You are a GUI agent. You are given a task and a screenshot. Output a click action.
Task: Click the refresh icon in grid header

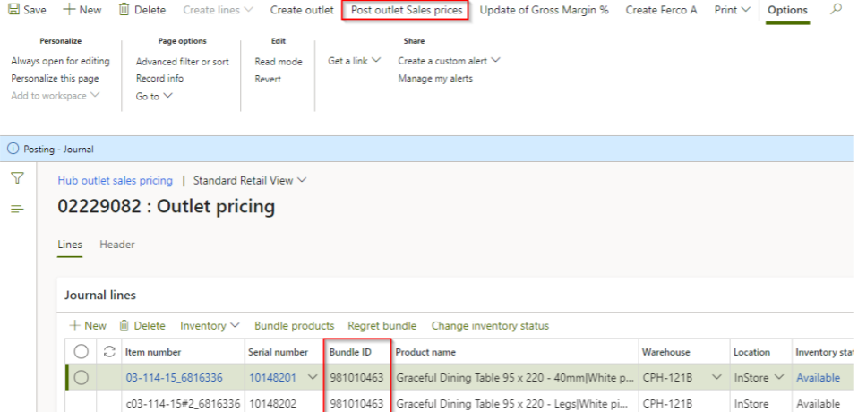[110, 352]
